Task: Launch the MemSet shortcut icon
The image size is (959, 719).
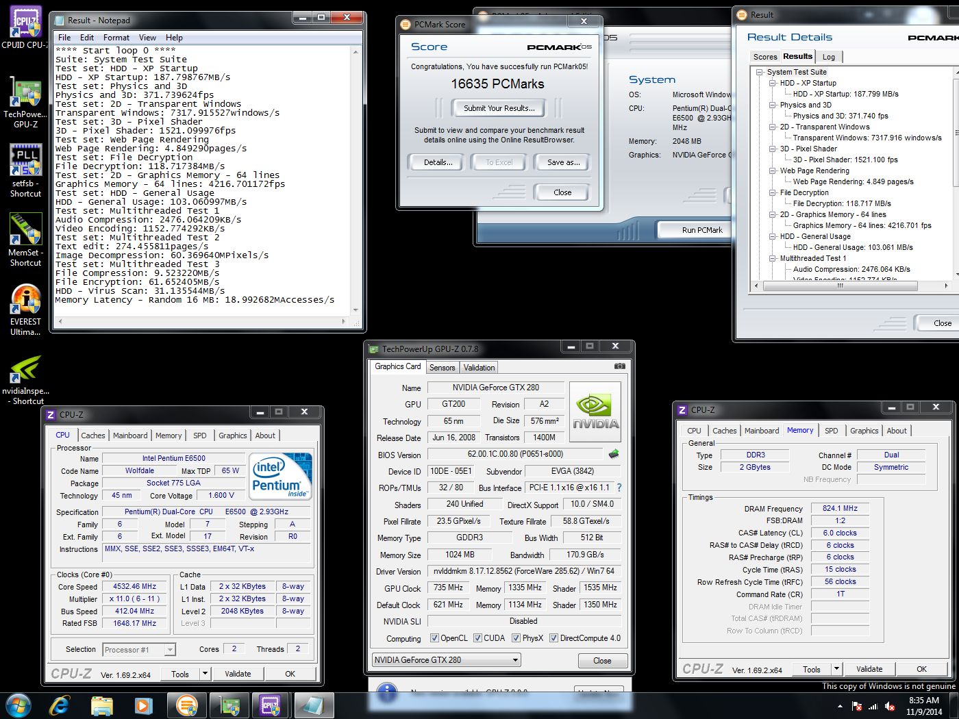Action: tap(25, 229)
